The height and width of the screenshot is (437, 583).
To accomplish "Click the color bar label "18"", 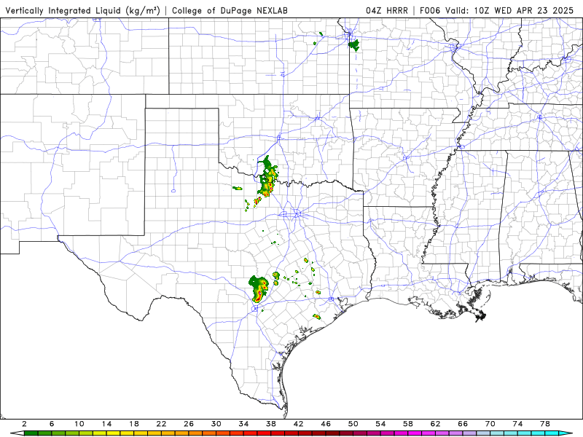I will click(134, 424).
